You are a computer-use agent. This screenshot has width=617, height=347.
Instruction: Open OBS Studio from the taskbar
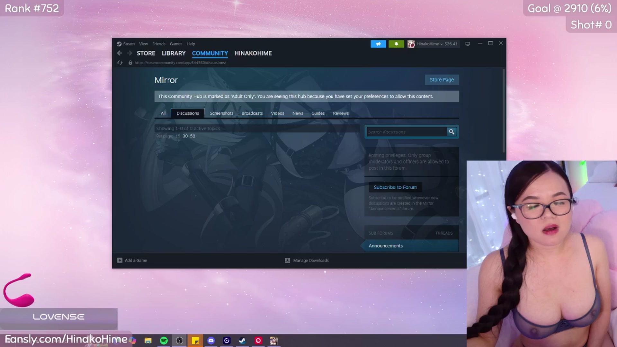click(180, 341)
